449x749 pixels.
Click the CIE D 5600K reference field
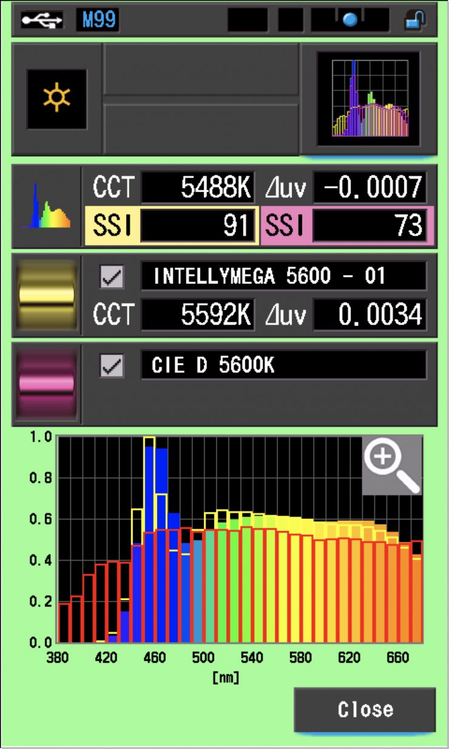283,366
